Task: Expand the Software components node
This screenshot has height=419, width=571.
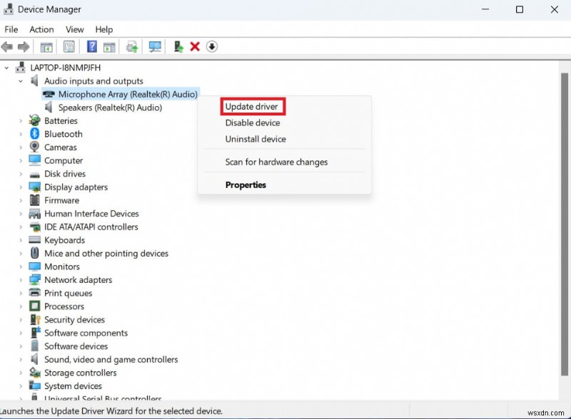Action: click(21, 333)
